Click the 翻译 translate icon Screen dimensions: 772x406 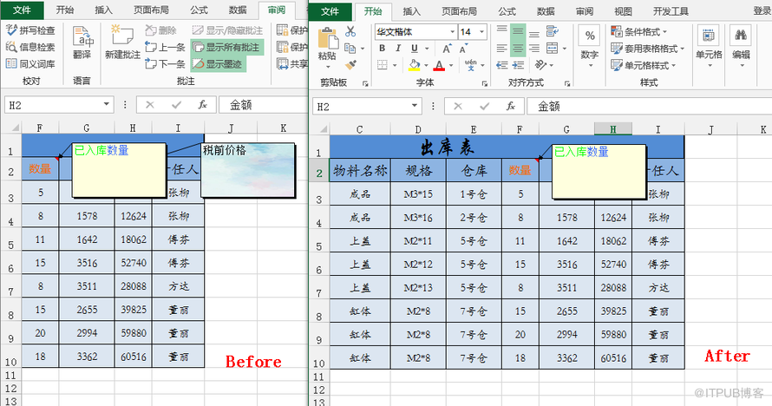[x=82, y=42]
